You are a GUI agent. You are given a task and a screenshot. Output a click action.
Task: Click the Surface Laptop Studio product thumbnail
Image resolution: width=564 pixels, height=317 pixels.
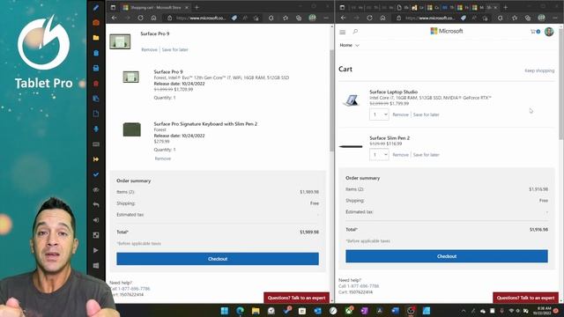coord(351,100)
